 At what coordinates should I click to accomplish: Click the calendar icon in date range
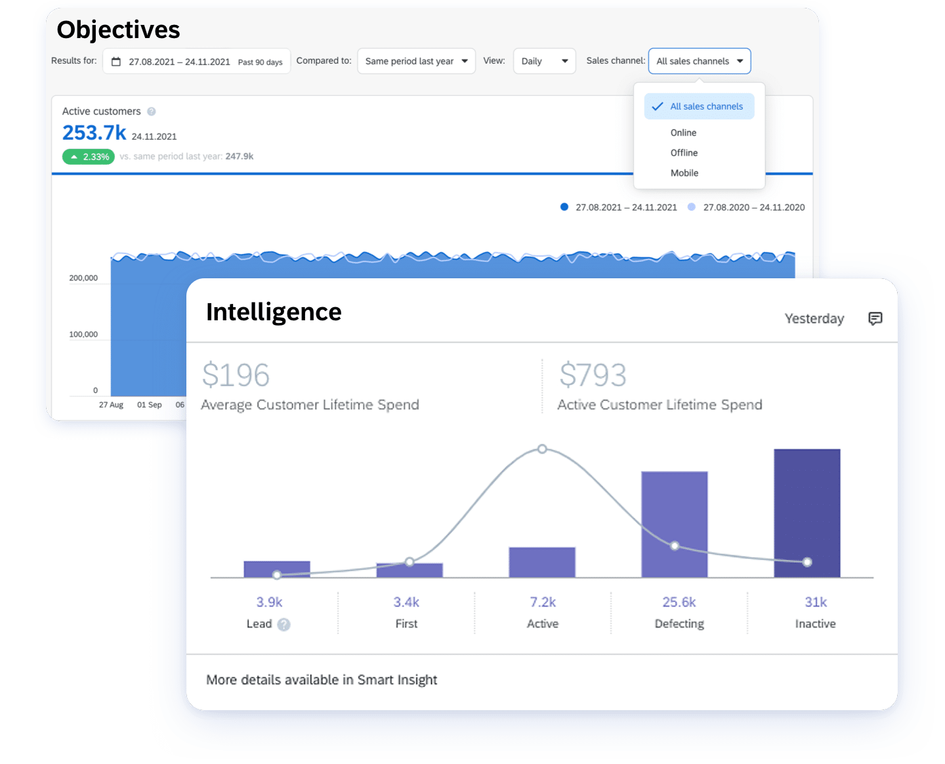pyautogui.click(x=116, y=62)
